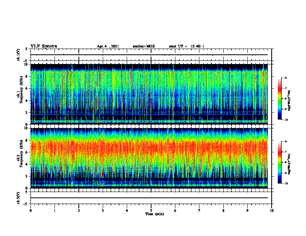Click the "4" tick on the time axis
The width and height of the screenshot is (306, 236).
127,211
